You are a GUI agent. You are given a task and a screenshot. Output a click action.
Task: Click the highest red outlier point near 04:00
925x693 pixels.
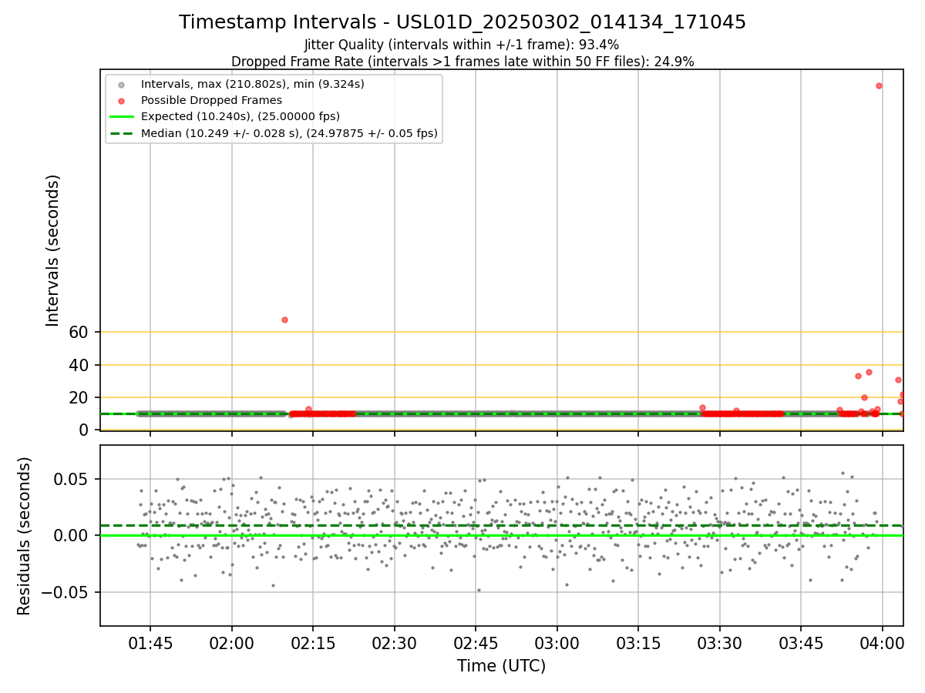click(x=879, y=85)
